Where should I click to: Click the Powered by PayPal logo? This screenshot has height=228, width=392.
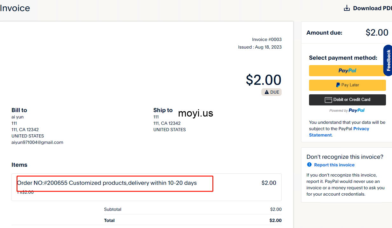[x=356, y=111]
